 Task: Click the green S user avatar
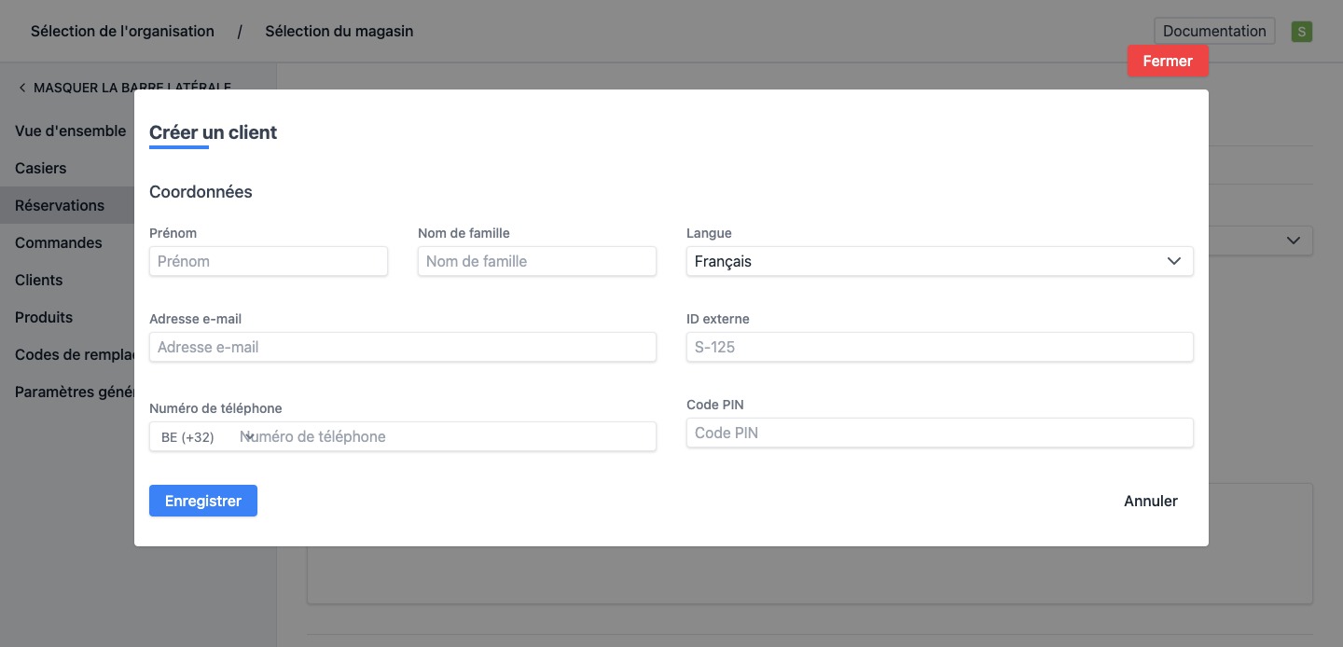(1301, 32)
